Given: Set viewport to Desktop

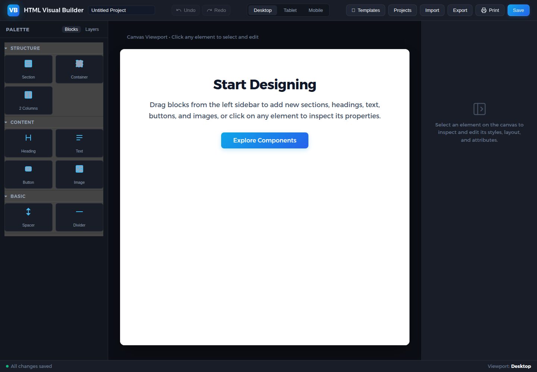Looking at the screenshot, I should 263,10.
